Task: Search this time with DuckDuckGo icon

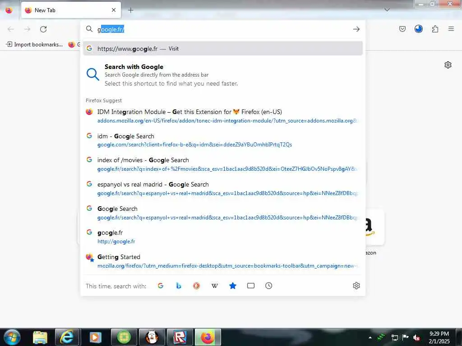Action: click(197, 286)
